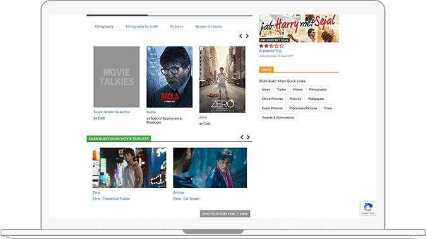
Task: Click More Shah Rukh Khan Trailers button
Action: pyautogui.click(x=225, y=214)
